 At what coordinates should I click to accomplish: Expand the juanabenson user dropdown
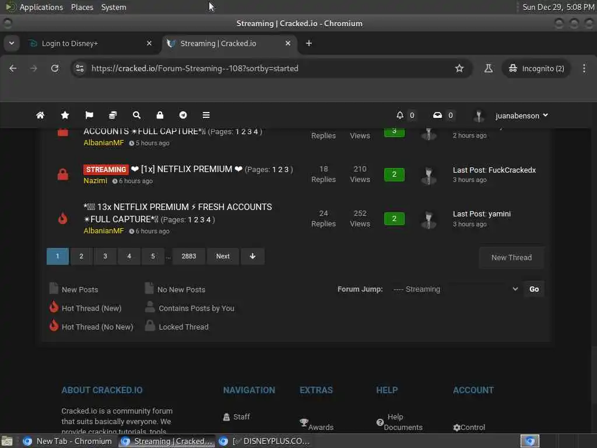pyautogui.click(x=522, y=116)
